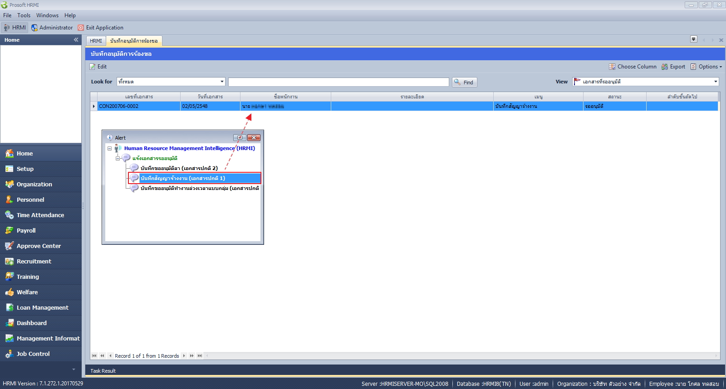This screenshot has height=389, width=726.
Task: Click the Find button
Action: coord(464,82)
